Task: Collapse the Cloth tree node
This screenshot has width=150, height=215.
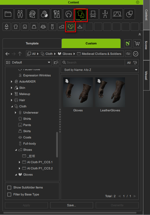Action: pyautogui.click(x=12, y=106)
